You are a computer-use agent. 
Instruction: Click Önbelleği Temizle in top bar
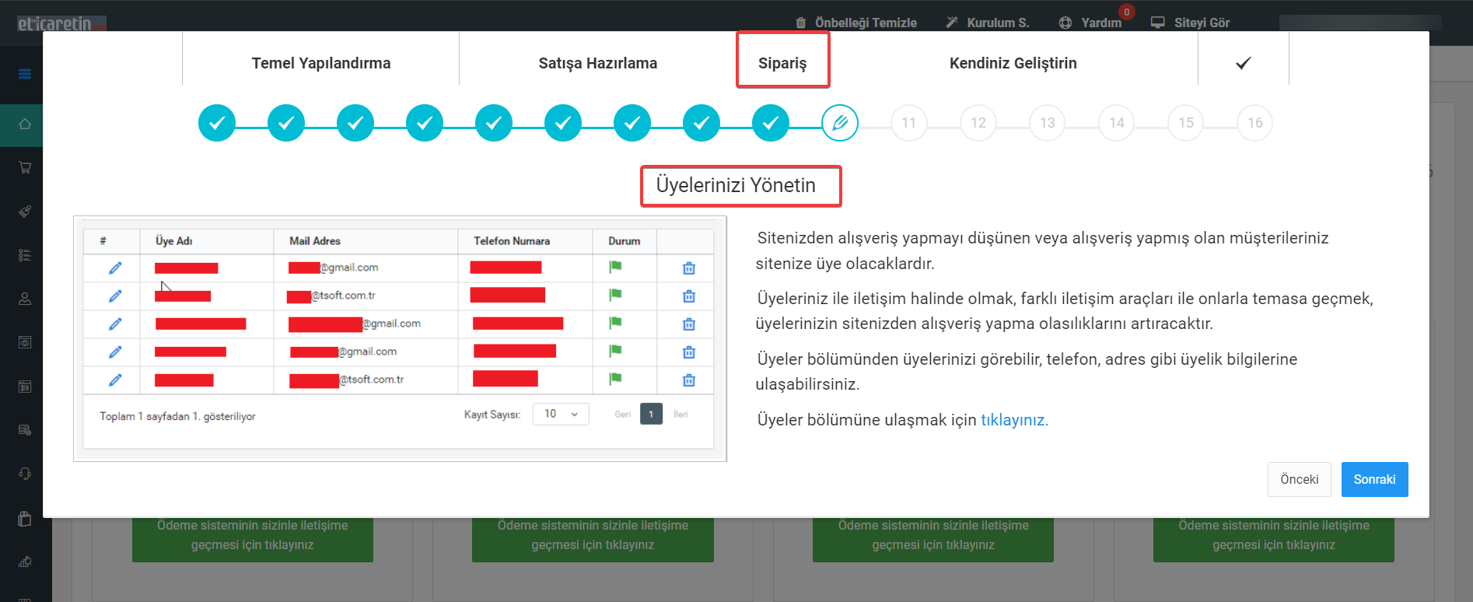[x=866, y=23]
